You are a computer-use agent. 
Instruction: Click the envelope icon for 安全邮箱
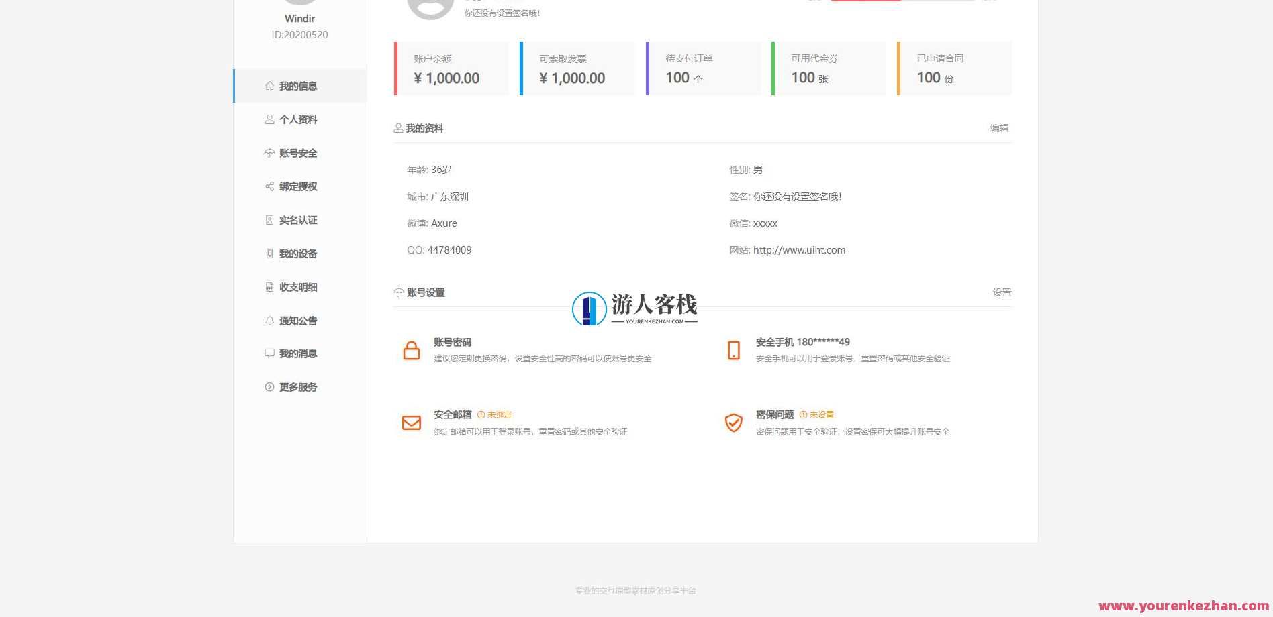[412, 423]
